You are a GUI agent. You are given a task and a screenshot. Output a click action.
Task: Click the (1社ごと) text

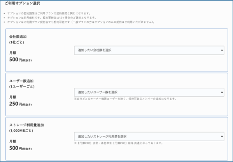tap(17, 42)
